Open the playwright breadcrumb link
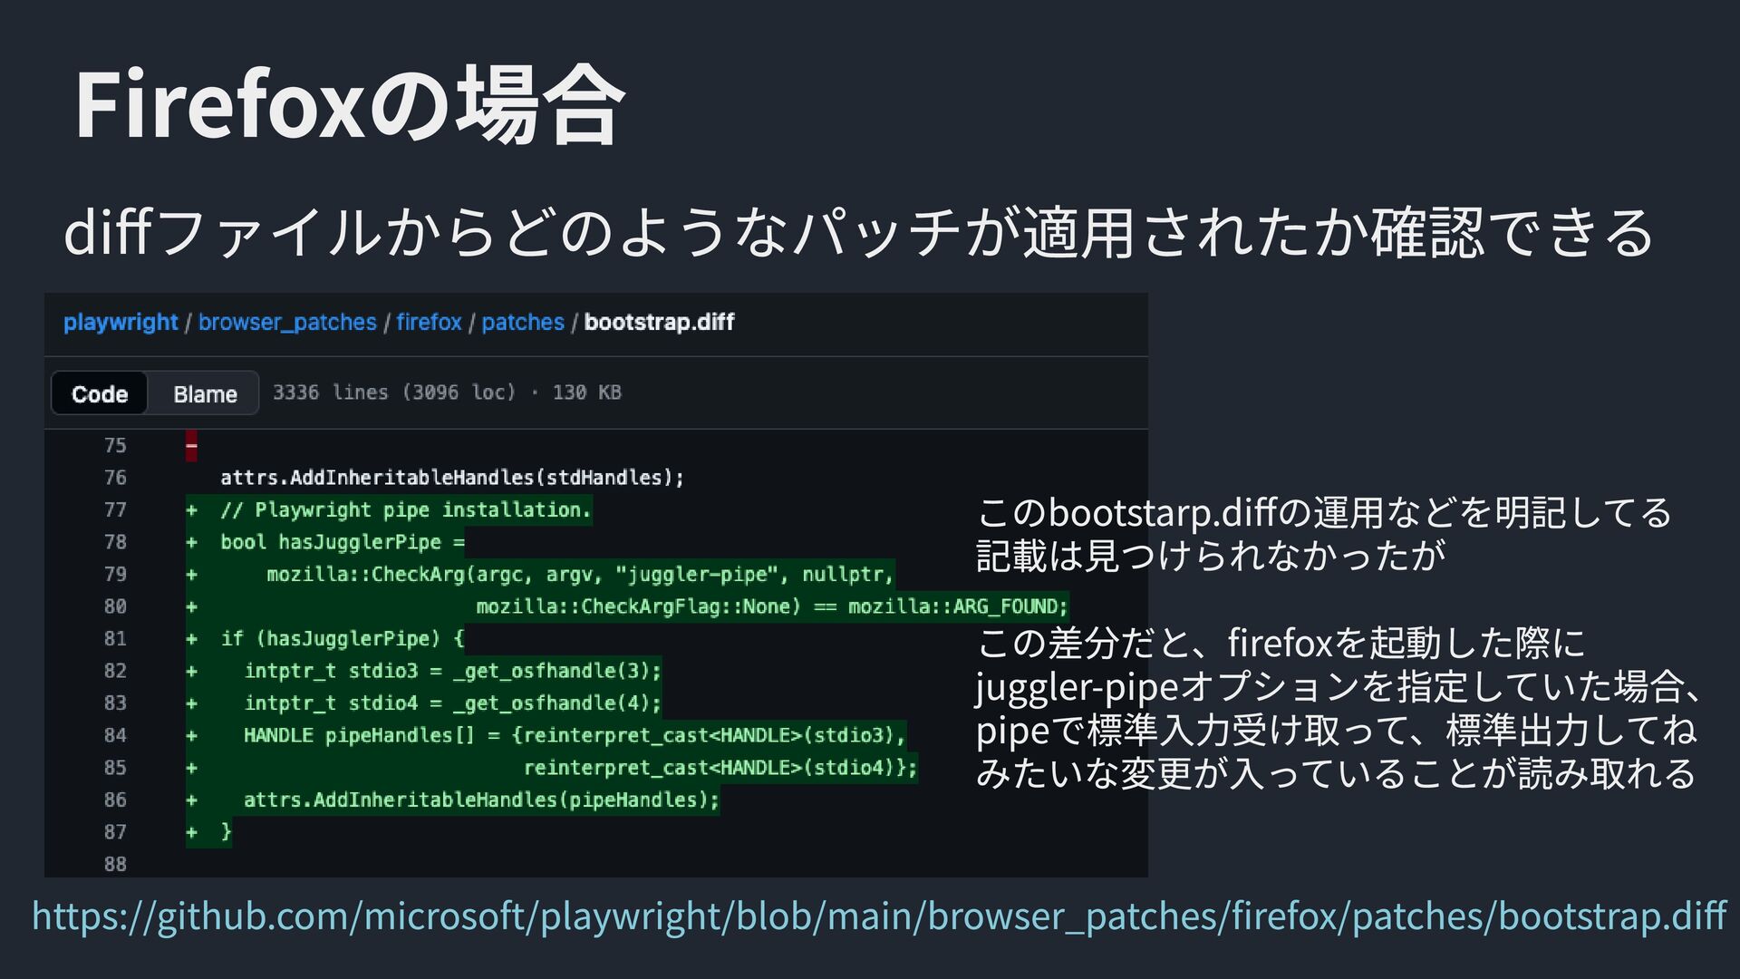 click(x=121, y=323)
